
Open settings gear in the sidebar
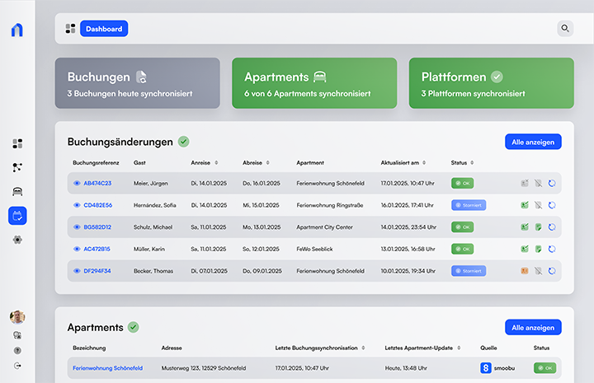click(x=17, y=239)
